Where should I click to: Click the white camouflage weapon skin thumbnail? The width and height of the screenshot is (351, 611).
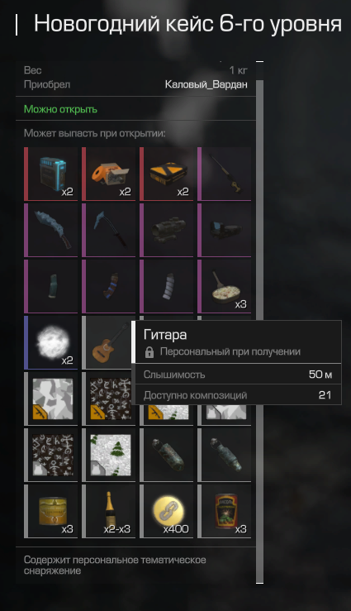coord(51,399)
